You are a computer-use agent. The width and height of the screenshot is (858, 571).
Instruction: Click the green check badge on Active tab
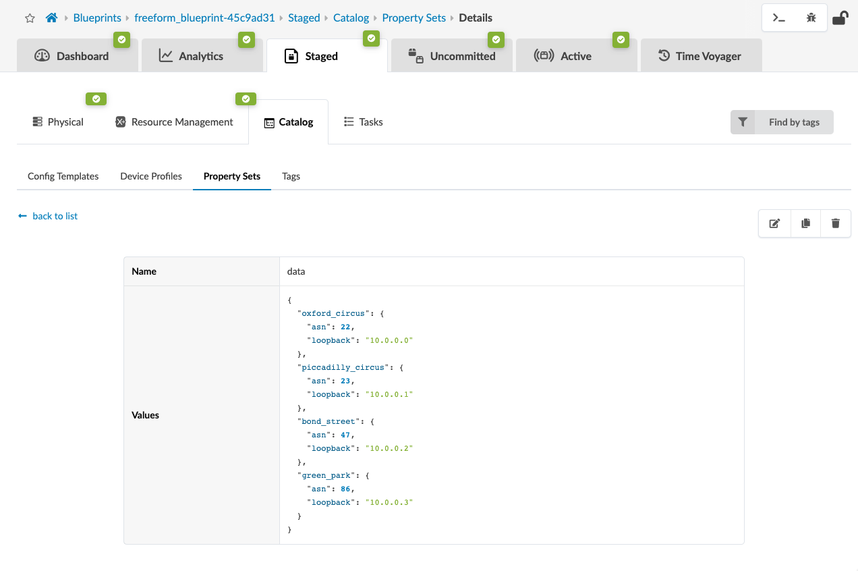[620, 40]
